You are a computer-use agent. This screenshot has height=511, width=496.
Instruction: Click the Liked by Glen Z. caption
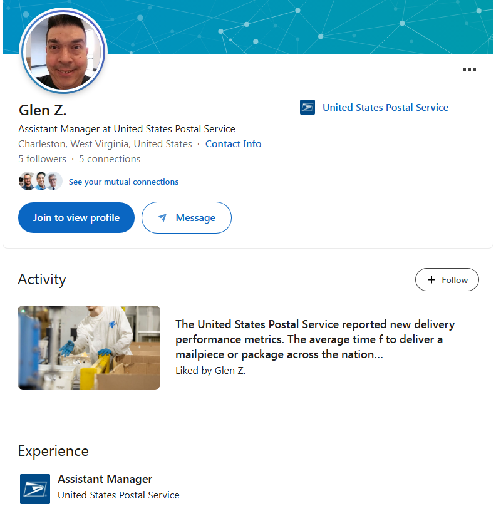point(210,371)
